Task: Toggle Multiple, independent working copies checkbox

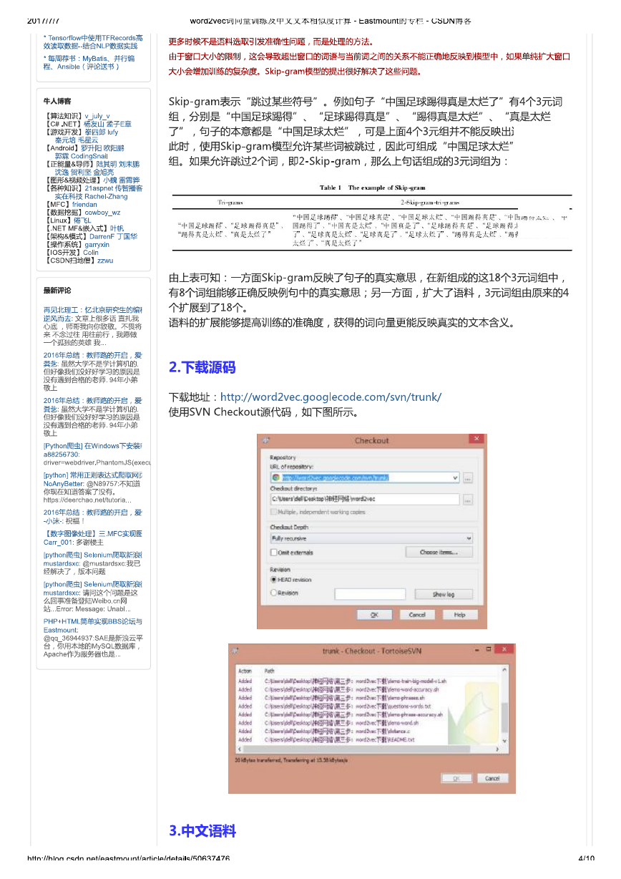Action: coord(274,512)
